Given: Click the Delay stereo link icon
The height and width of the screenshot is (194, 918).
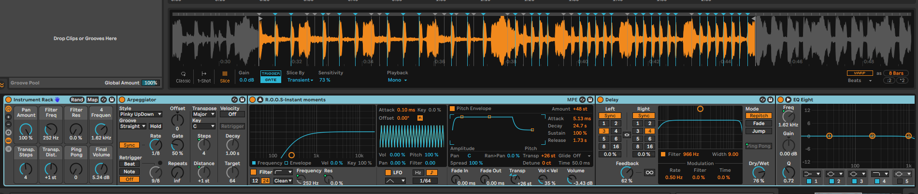Looking at the screenshot, I should (627, 135).
